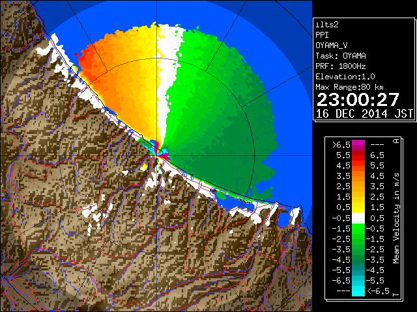Click the 'OYAMA_V' product name
Screen dimensions: 417x312
tap(332, 45)
